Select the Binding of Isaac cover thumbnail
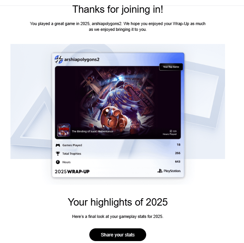 [x=64, y=130]
